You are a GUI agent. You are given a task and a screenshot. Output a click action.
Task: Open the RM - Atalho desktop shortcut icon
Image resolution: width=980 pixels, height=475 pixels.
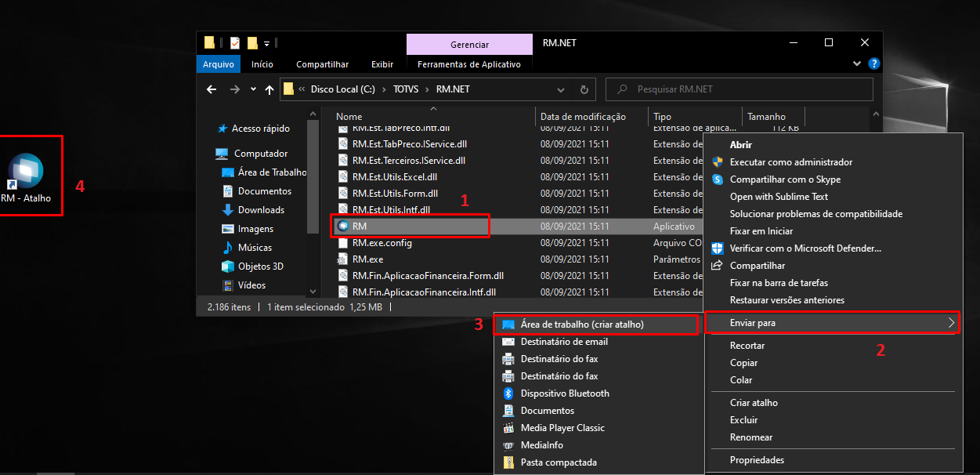26,170
